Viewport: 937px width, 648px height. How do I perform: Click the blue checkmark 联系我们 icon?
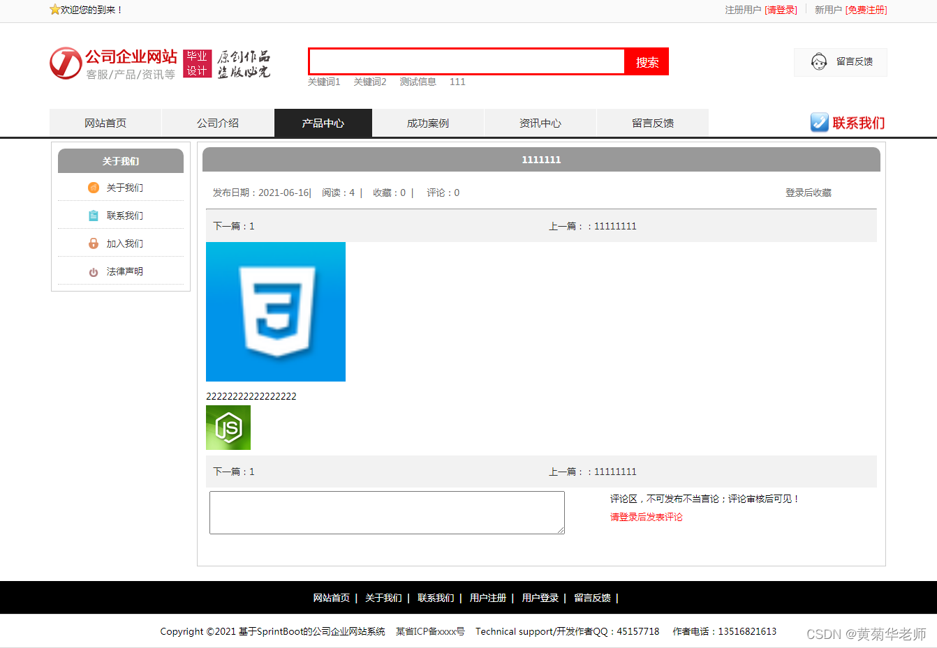click(x=819, y=122)
